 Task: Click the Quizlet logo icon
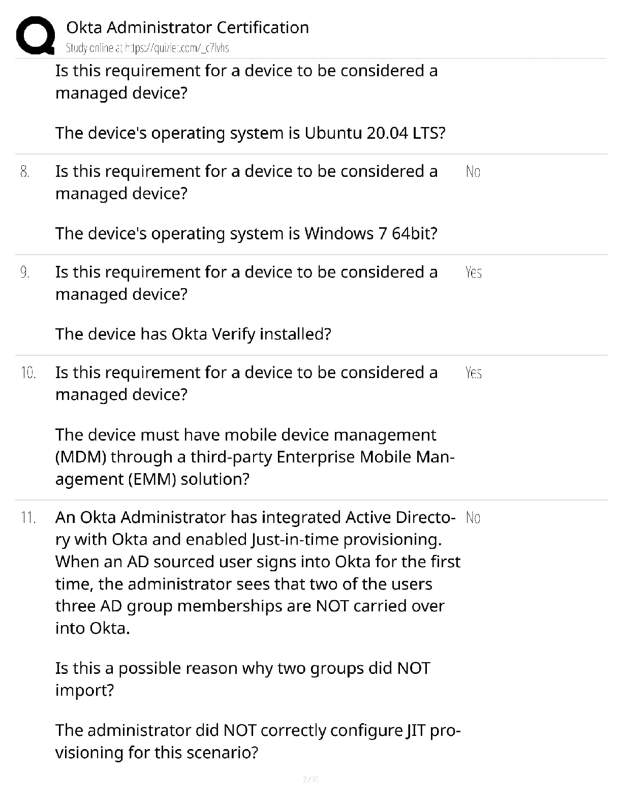point(35,36)
